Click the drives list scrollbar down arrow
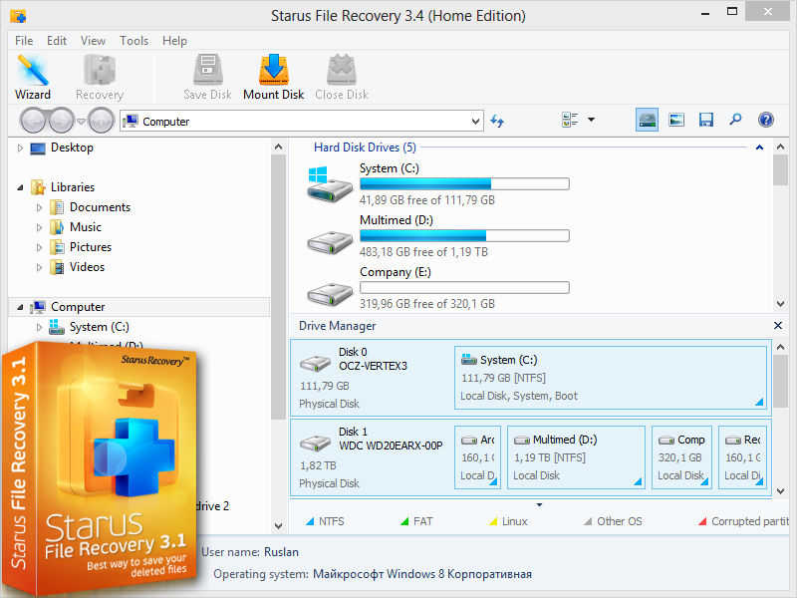Image resolution: width=797 pixels, height=598 pixels. coord(781,304)
